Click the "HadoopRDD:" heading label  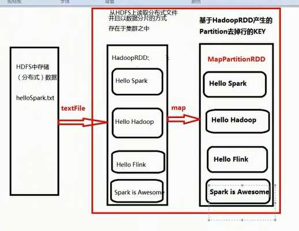point(130,58)
